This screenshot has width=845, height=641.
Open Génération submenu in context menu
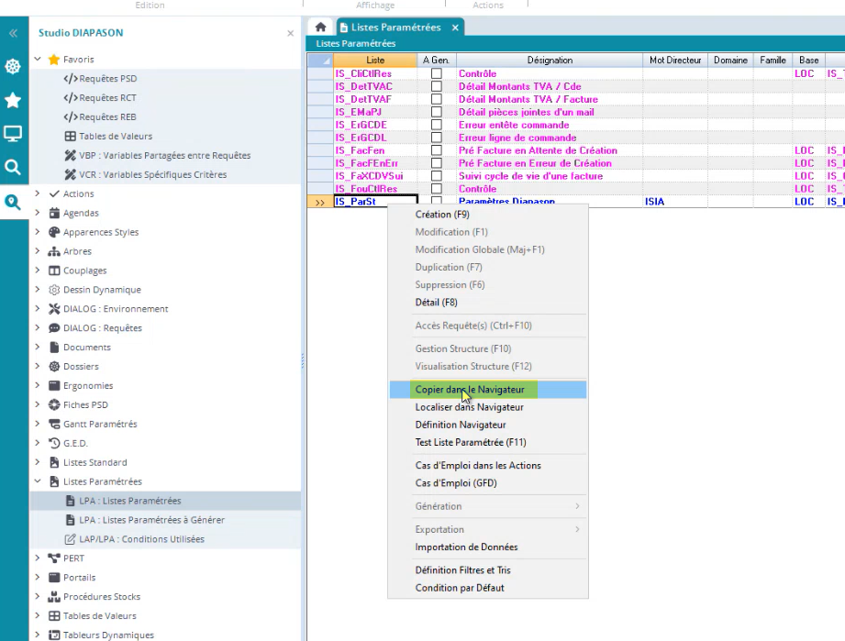tap(439, 506)
